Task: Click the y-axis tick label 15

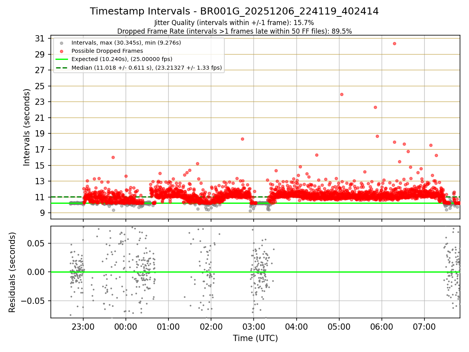Action: 39,165
